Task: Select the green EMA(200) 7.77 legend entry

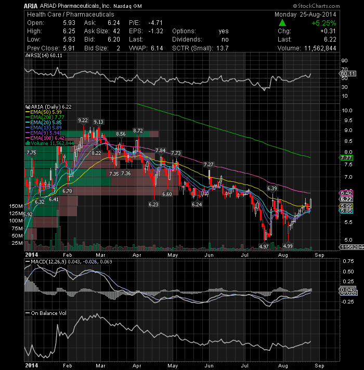Action: pos(45,117)
